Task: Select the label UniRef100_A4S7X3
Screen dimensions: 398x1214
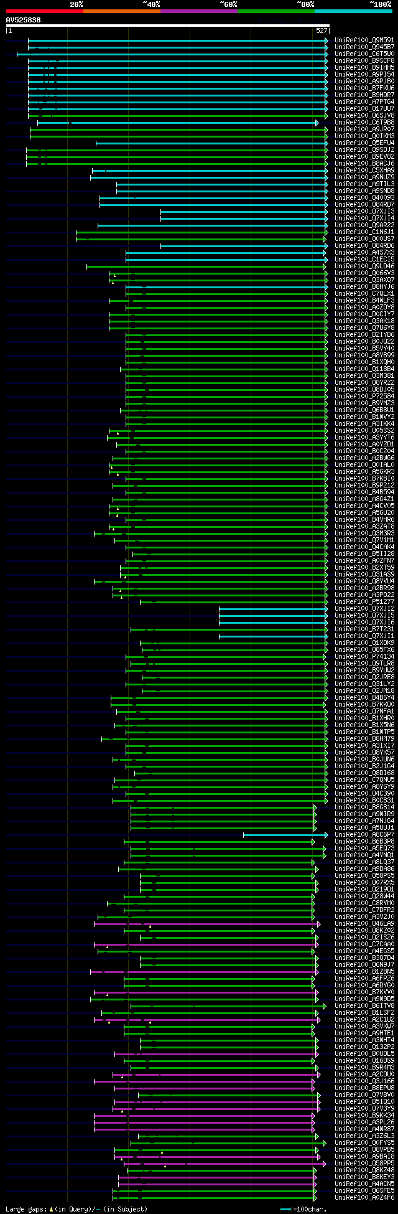Action: [364, 252]
